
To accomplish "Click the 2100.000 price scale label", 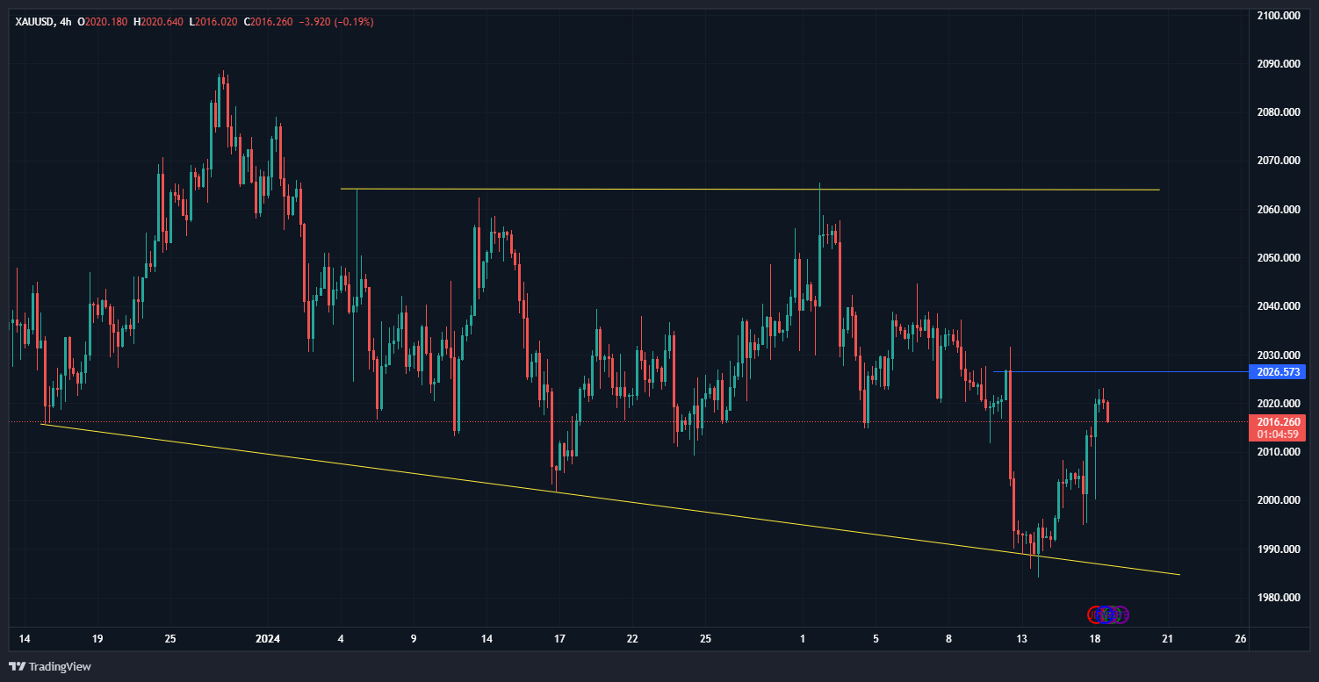I will (x=1277, y=16).
